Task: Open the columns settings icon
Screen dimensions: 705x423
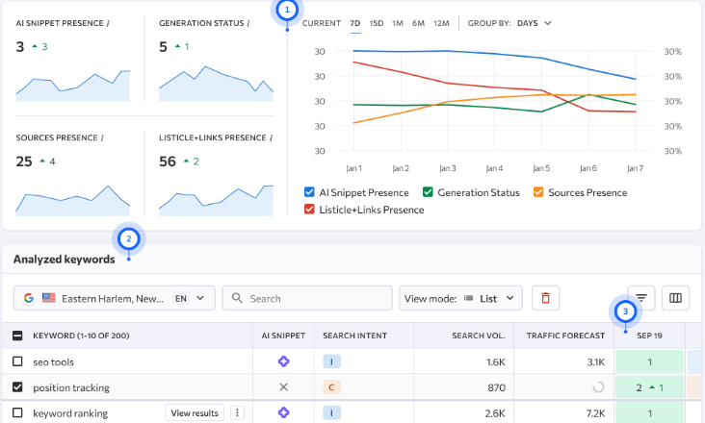Action: pyautogui.click(x=675, y=299)
